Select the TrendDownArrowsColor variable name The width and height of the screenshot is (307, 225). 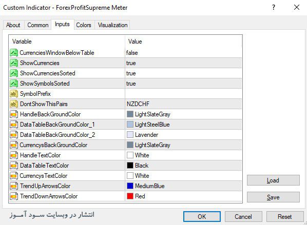49,196
